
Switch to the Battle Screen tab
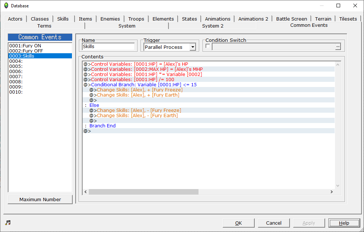pyautogui.click(x=292, y=19)
